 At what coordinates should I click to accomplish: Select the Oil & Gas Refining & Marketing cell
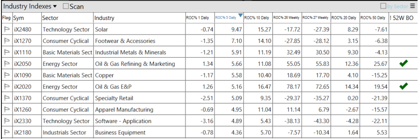(x=135, y=64)
